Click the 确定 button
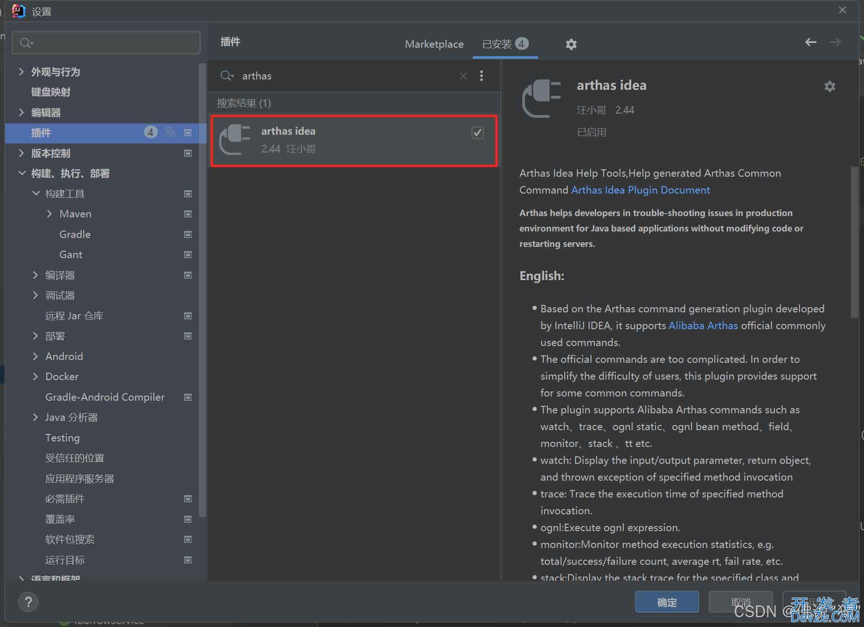This screenshot has width=864, height=627. pyautogui.click(x=667, y=602)
